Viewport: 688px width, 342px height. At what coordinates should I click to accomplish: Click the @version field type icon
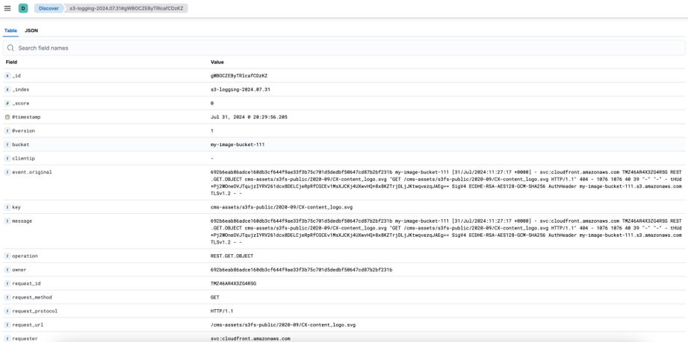[7, 131]
